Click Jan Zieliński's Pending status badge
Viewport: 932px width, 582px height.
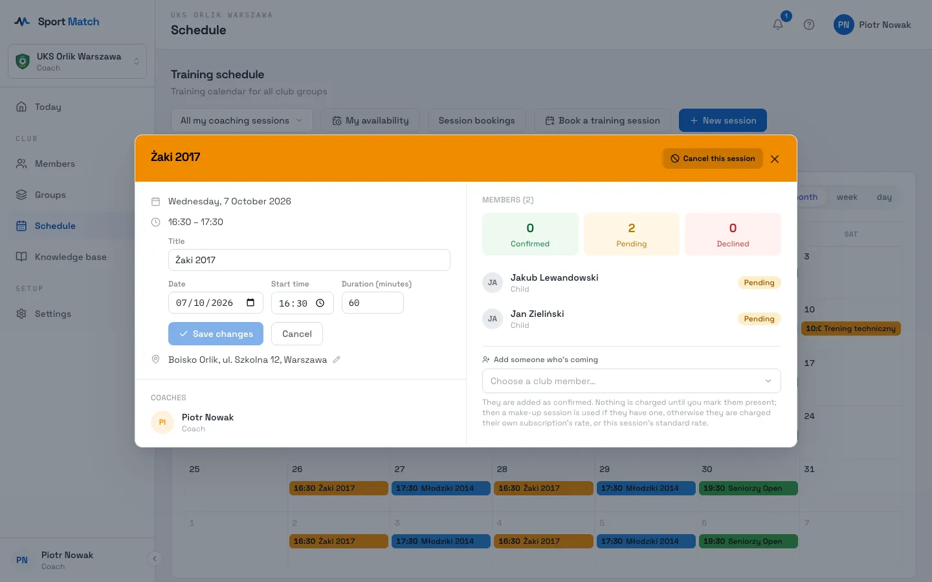click(x=759, y=319)
